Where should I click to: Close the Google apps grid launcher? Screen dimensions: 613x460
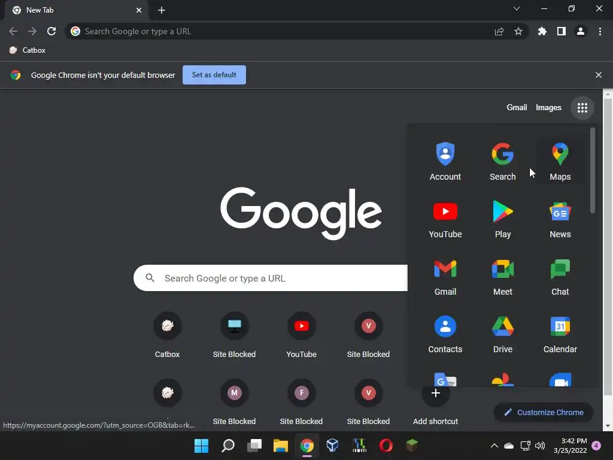click(x=582, y=108)
